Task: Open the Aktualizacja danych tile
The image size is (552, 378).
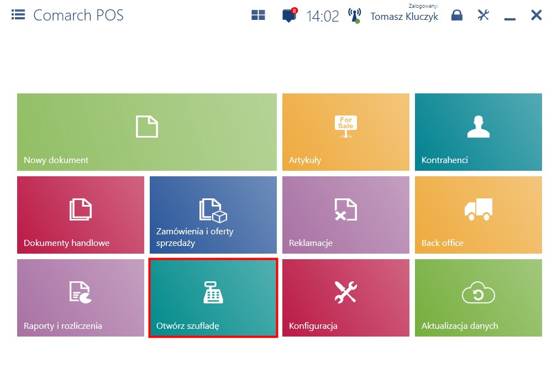Action: coord(479,298)
